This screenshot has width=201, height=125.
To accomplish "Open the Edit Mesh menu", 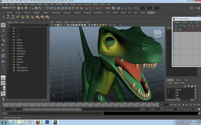I will pos(59,4).
